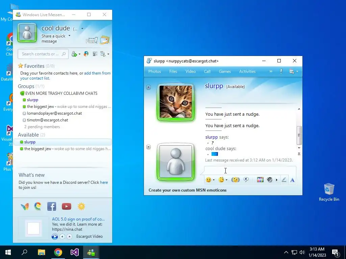Open Google Chrome from the taskbar
Viewport: 346px width, 259px height.
(x=58, y=252)
